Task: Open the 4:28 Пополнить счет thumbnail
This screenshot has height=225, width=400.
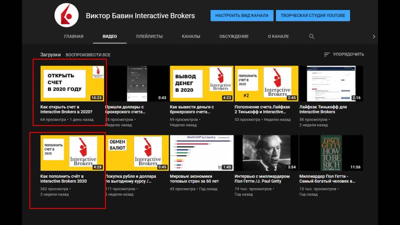Action: [72, 153]
